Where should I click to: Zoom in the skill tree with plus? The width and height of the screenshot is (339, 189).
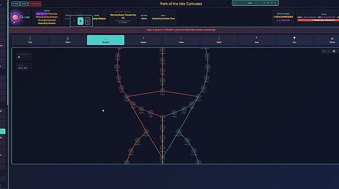tap(323, 51)
